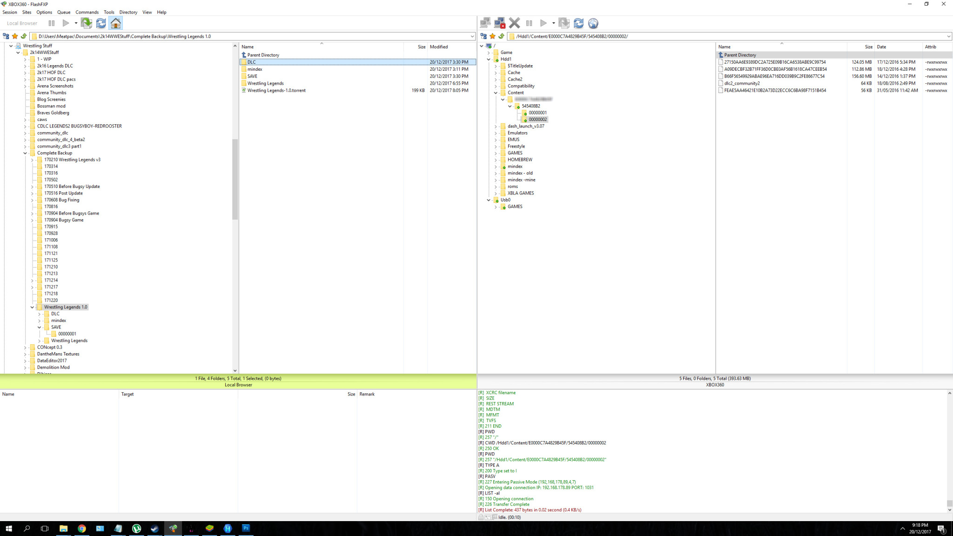Open the remote path history dropdown
This screenshot has height=536, width=953.
point(948,36)
